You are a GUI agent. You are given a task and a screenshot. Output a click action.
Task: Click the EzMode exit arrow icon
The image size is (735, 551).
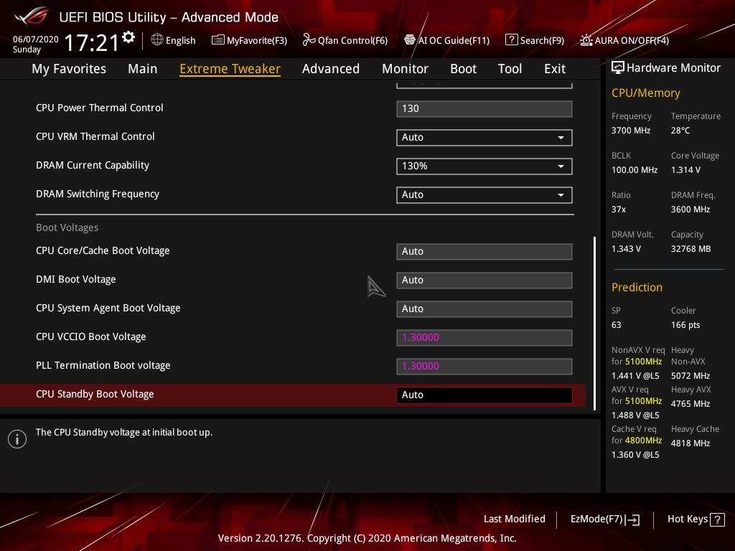click(632, 519)
